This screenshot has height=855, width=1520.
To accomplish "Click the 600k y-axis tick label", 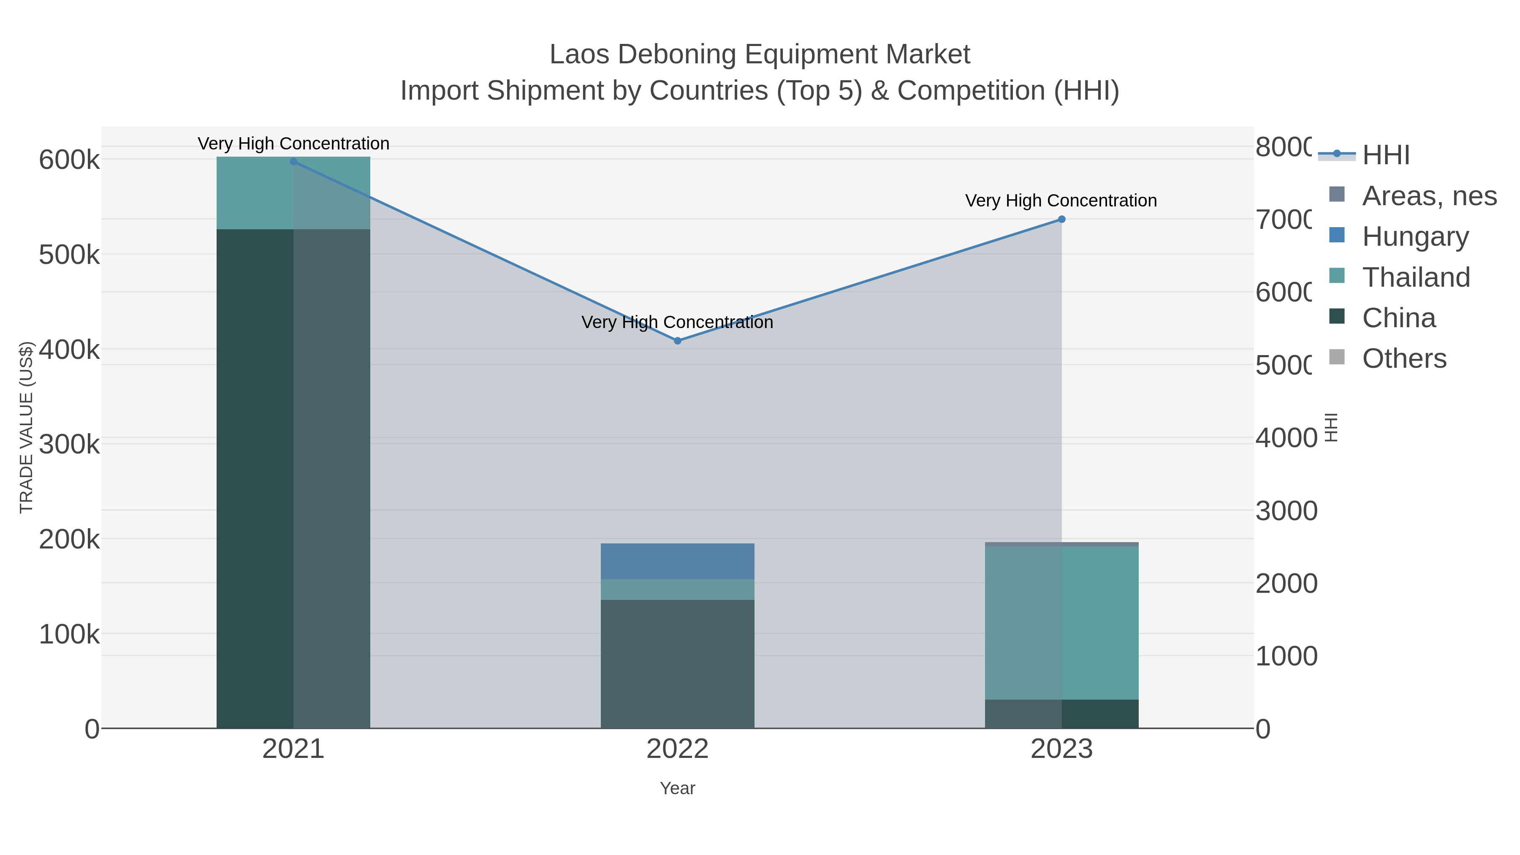I will [69, 160].
